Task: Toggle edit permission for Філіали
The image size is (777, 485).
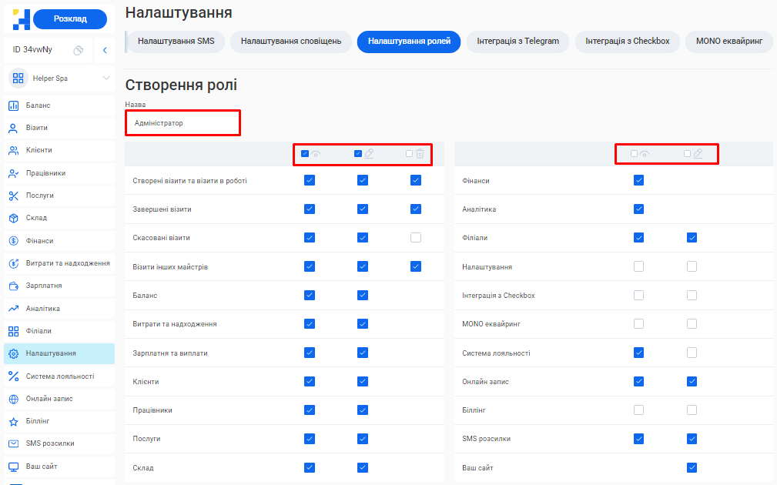Action: (x=691, y=237)
